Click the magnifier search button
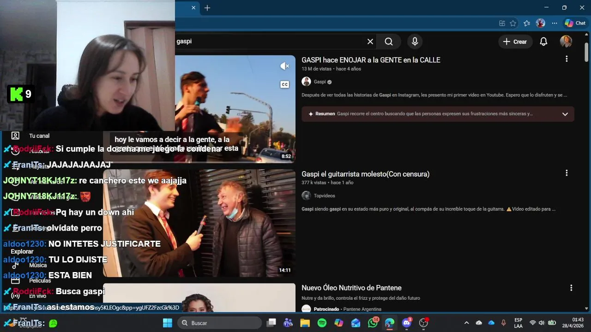The height and width of the screenshot is (332, 591). [x=389, y=41]
